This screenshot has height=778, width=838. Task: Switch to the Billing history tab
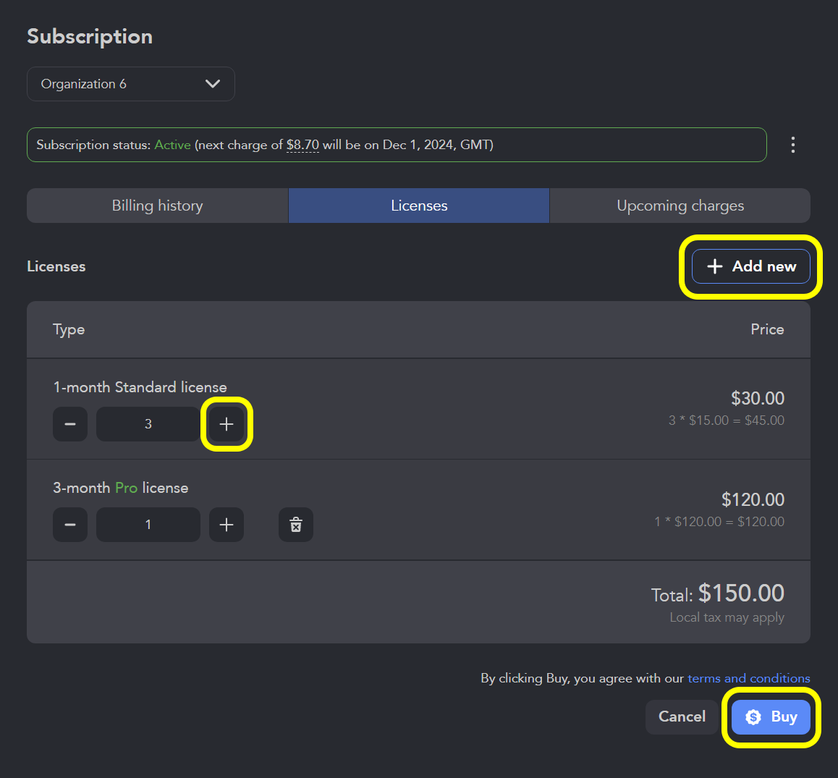click(x=157, y=206)
